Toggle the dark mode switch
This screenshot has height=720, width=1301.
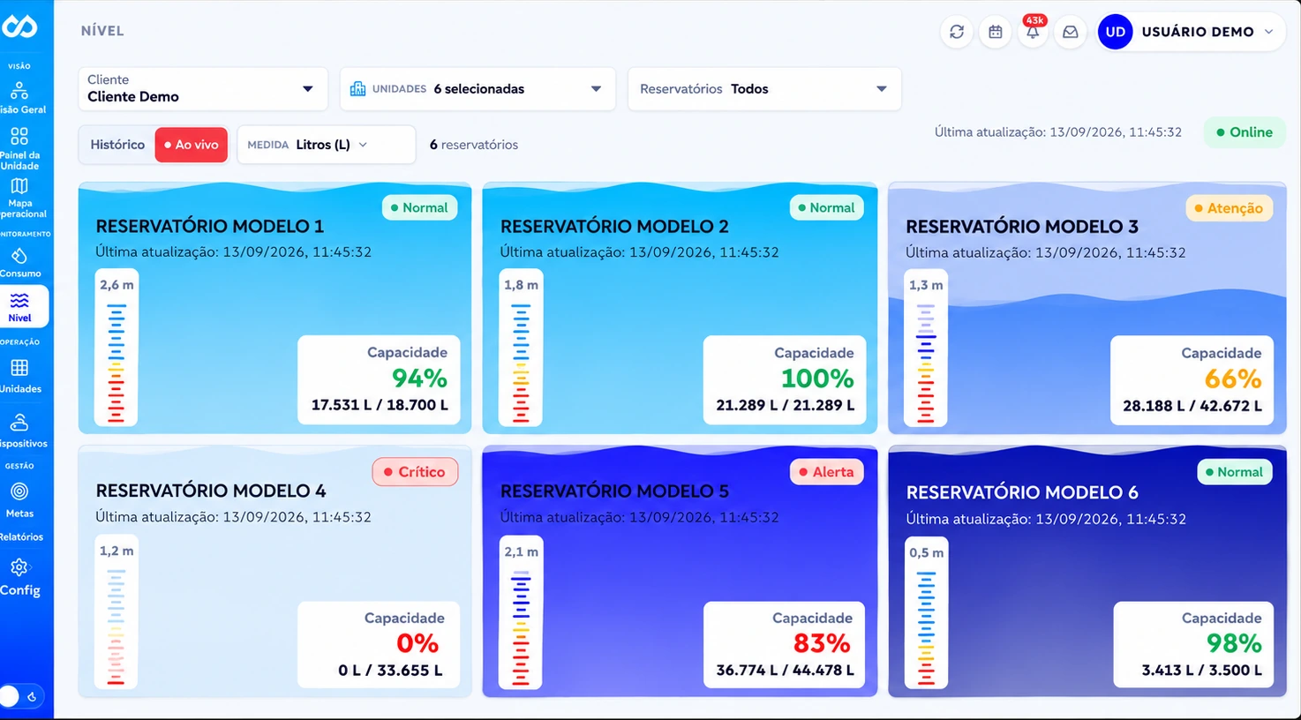click(x=19, y=697)
